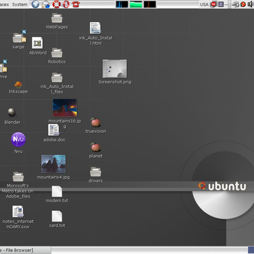Open the green memory monitor graph
Screen dimensions: 254x254
(x=136, y=4)
